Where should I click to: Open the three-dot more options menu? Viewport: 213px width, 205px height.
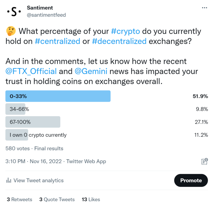point(204,8)
